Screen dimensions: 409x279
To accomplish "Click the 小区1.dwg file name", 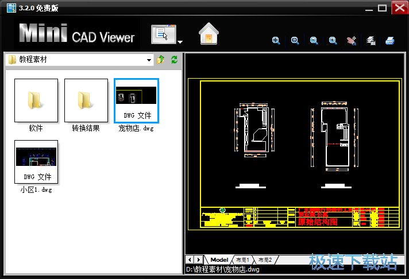I will click(x=36, y=190).
